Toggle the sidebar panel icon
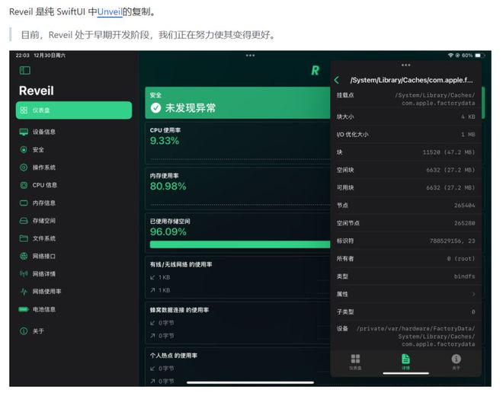 (x=25, y=70)
